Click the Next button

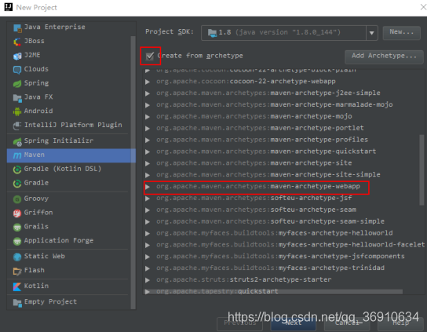pos(294,323)
